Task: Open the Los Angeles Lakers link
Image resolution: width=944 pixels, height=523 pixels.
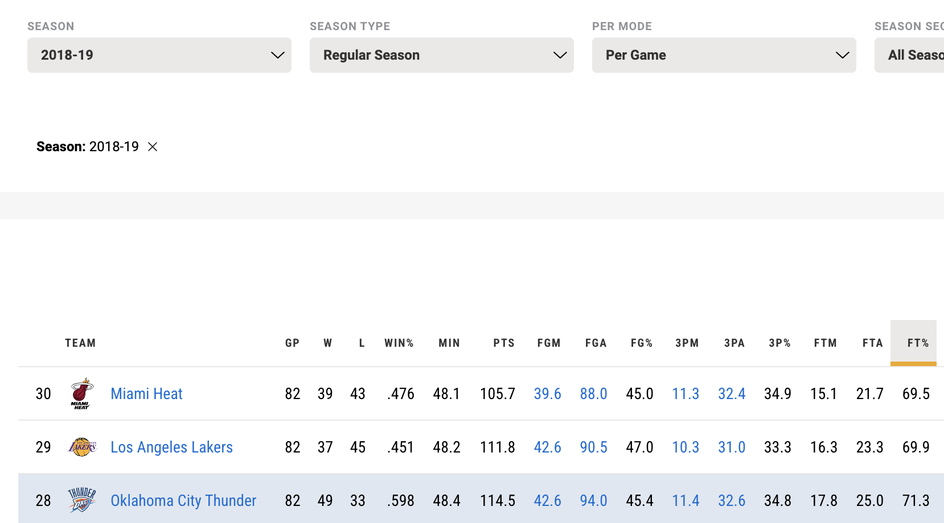Action: (171, 447)
